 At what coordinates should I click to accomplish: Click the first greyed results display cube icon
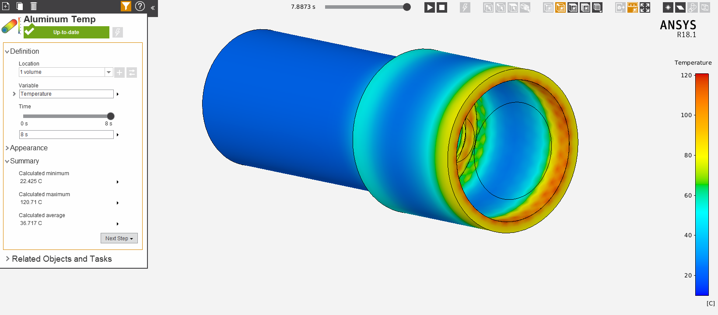pyautogui.click(x=548, y=7)
